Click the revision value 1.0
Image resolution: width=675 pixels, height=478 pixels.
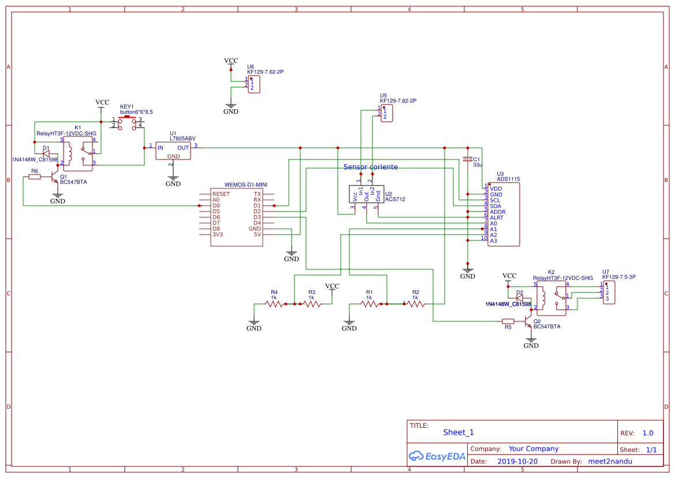coord(648,433)
